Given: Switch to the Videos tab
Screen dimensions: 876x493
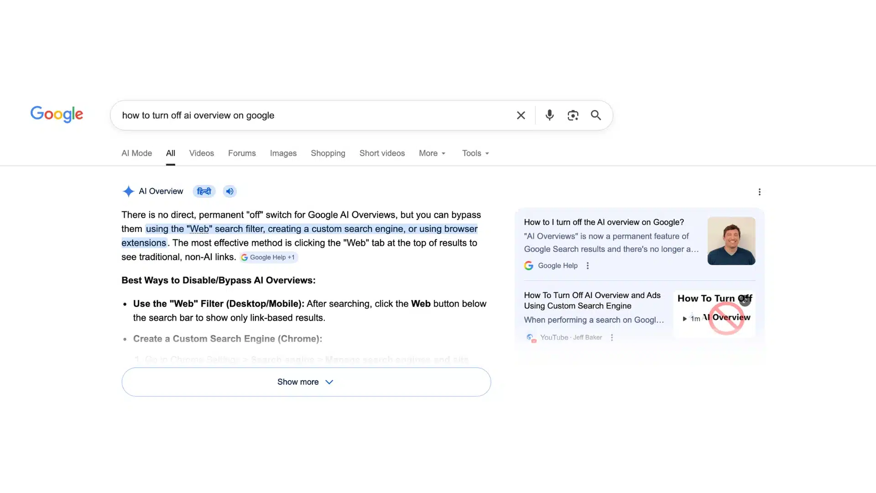Looking at the screenshot, I should [x=202, y=153].
